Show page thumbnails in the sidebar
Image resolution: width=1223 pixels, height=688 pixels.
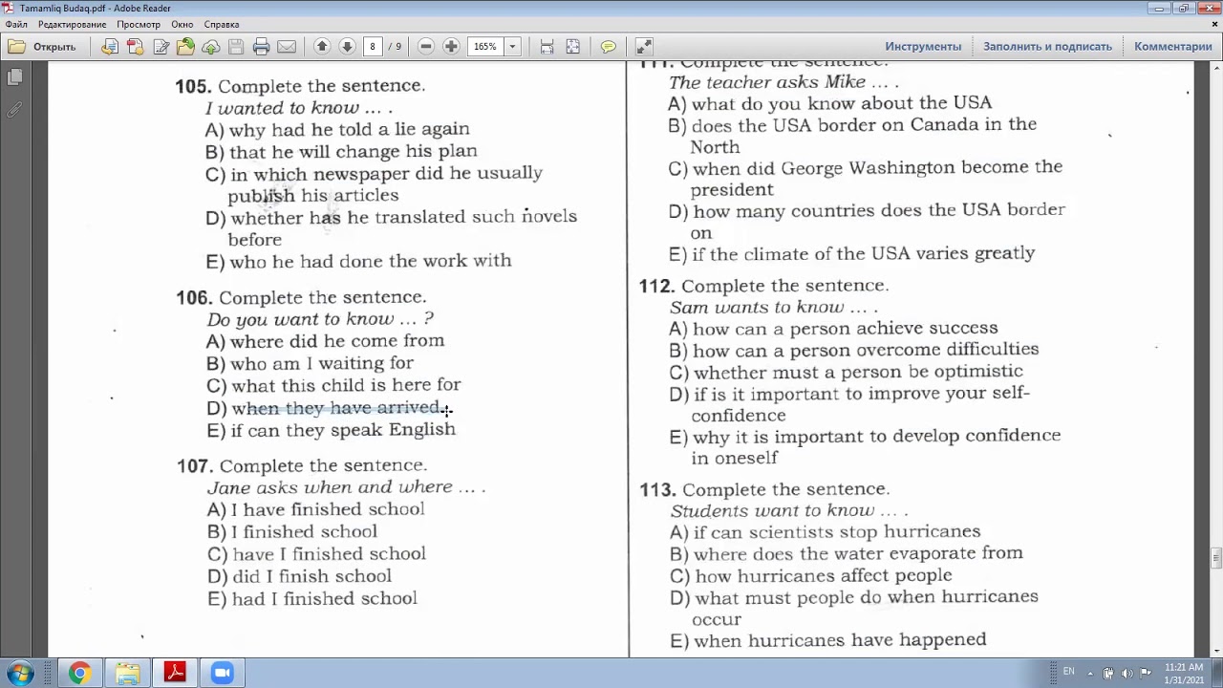14,77
